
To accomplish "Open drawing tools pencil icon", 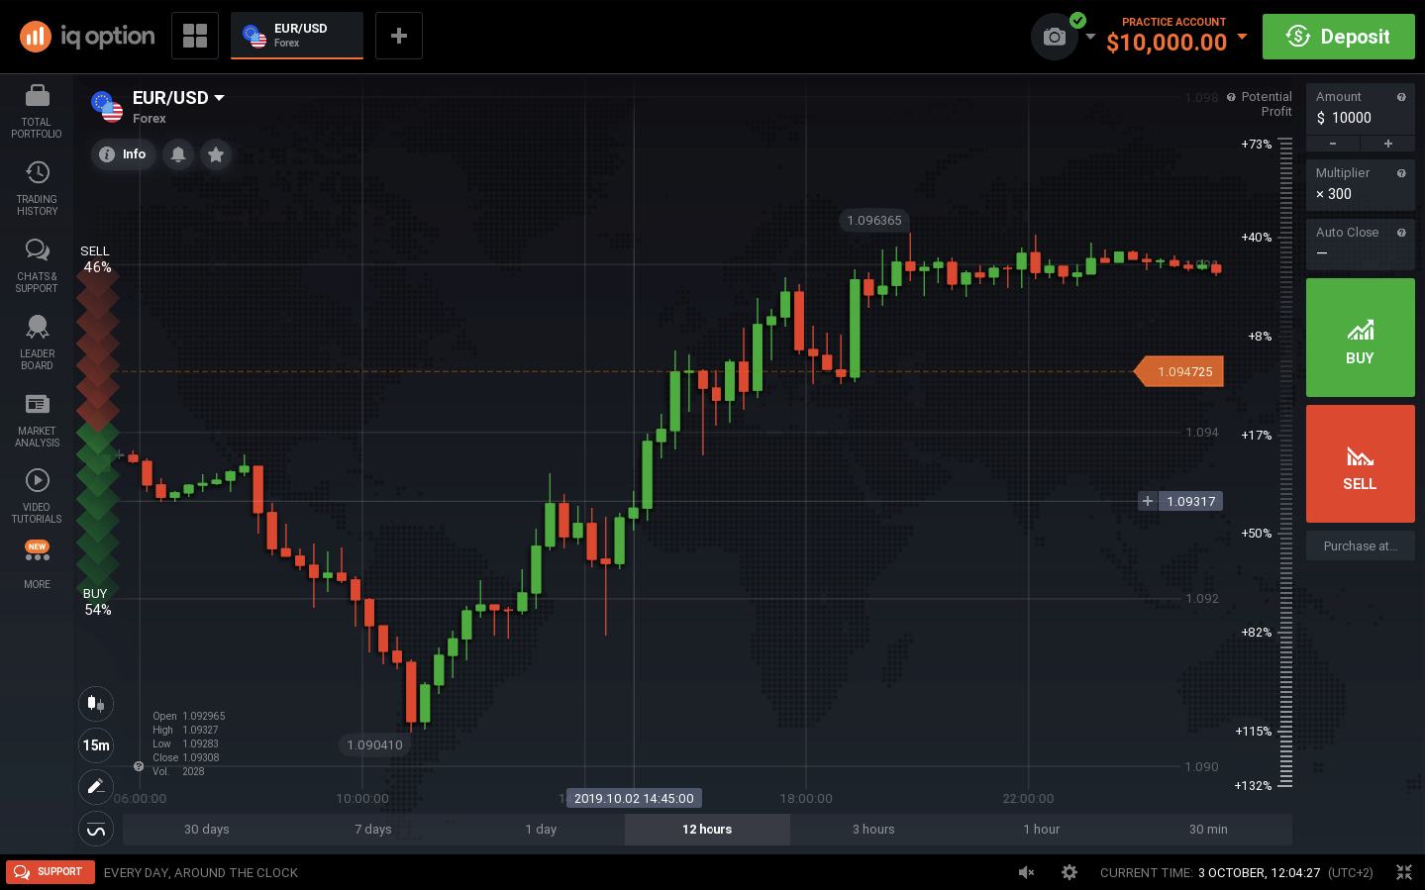I will 96,787.
